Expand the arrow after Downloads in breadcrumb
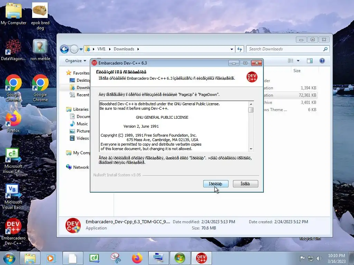The image size is (354, 265). 138,49
